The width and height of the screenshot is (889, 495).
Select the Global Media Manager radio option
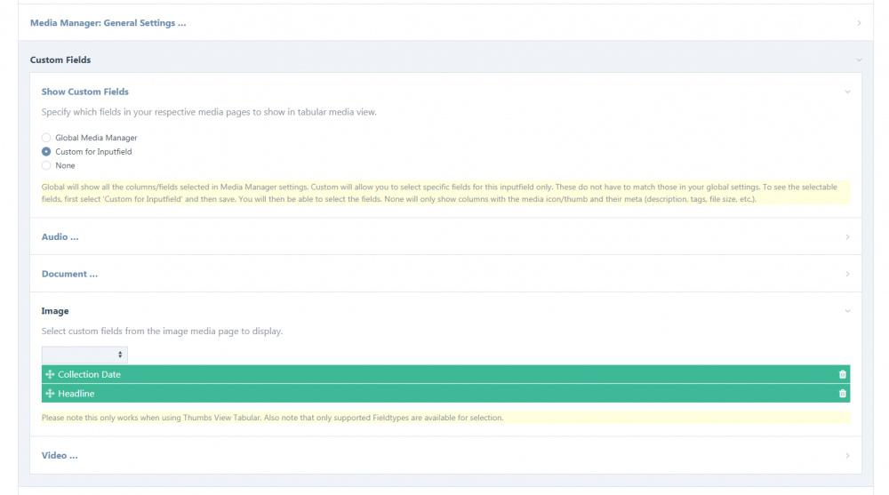[46, 137]
